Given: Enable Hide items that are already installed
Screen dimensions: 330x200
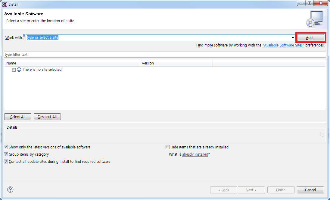Looking at the screenshot, I should [x=168, y=147].
